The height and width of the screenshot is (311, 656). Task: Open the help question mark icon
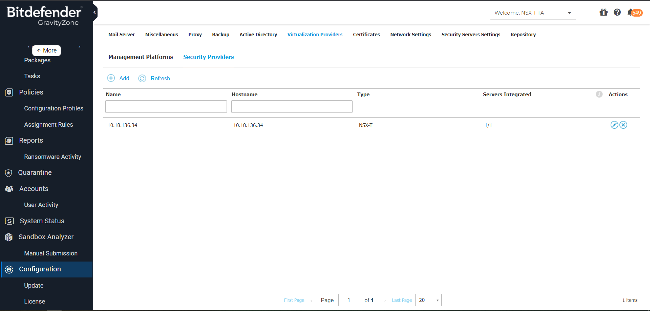tap(617, 13)
